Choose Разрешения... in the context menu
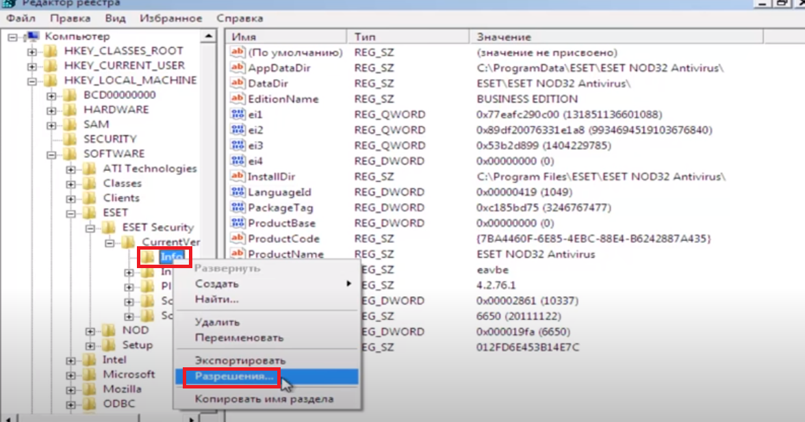Viewport: 805px width, 422px height. pyautogui.click(x=267, y=376)
